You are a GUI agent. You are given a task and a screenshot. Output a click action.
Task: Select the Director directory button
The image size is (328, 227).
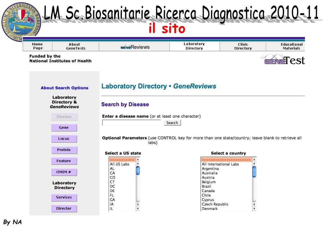pos(64,208)
